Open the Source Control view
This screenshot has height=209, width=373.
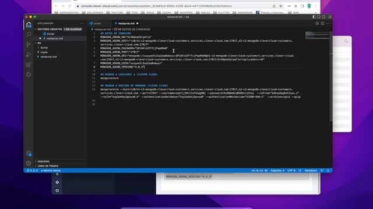pyautogui.click(x=29, y=45)
